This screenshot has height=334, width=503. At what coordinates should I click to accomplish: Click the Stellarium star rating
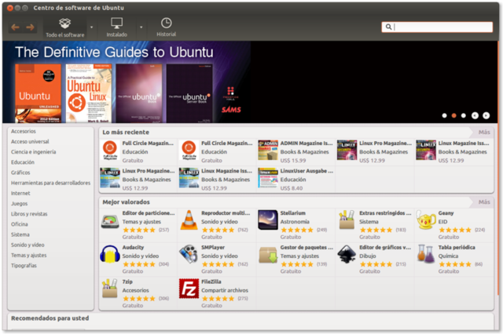pos(297,230)
